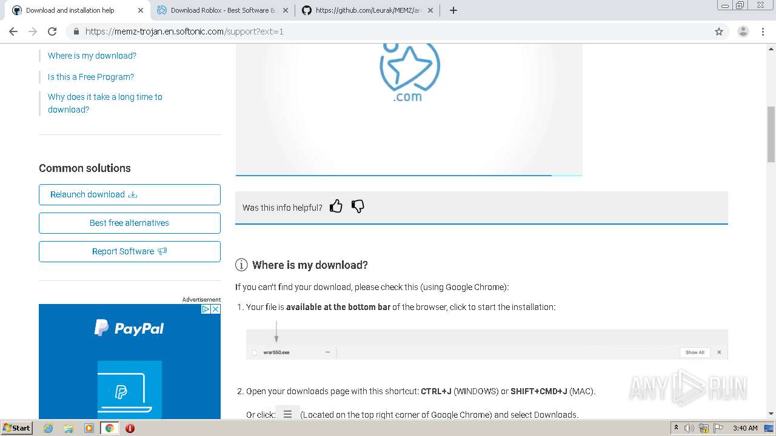Close the GitHub MEMZ tab
This screenshot has width=776, height=436.
(430, 10)
